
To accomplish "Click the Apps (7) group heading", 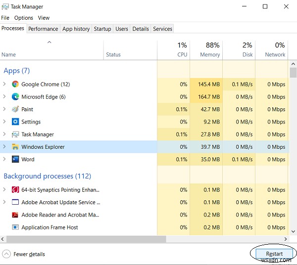I will click(x=17, y=71).
